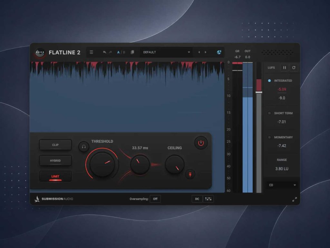Screen dimensions: 330x248
Task: Toggle the DC button
Action: 197,199
